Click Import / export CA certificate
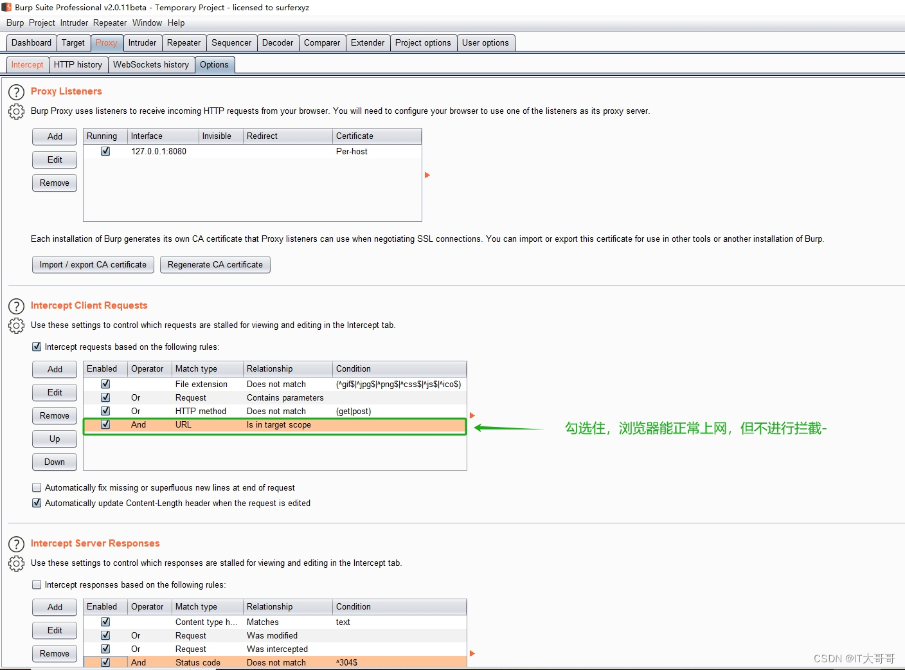Image resolution: width=905 pixels, height=670 pixels. point(93,264)
